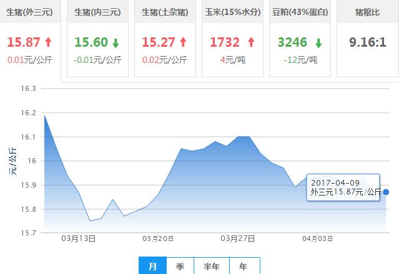399x274 pixels.
Task: Choose the 半年 half-year range
Action: (x=212, y=266)
